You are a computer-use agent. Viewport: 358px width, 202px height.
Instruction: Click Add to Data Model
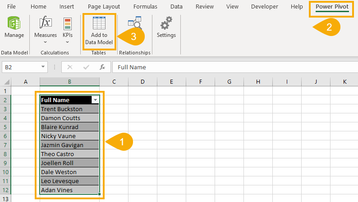[x=99, y=31]
